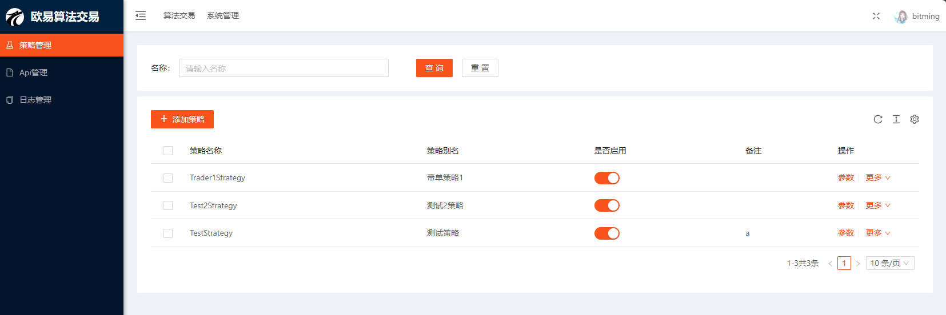The width and height of the screenshot is (946, 315).
Task: Collapse the sidebar with the menu fold icon
Action: tap(141, 15)
